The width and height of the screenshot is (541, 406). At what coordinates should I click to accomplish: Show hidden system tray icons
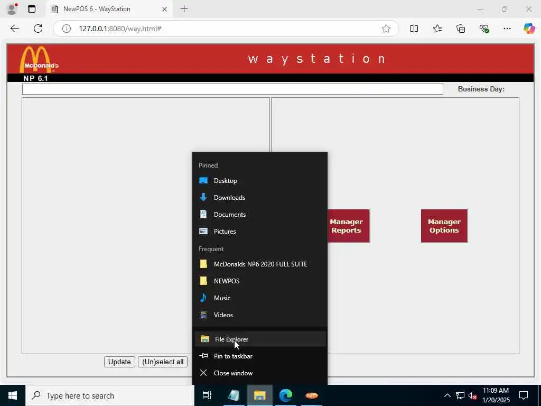click(x=447, y=395)
